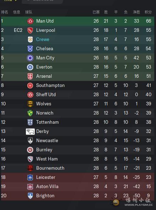Open the Tottenham team link
Screen dimensions: 156x210
pos(48,122)
